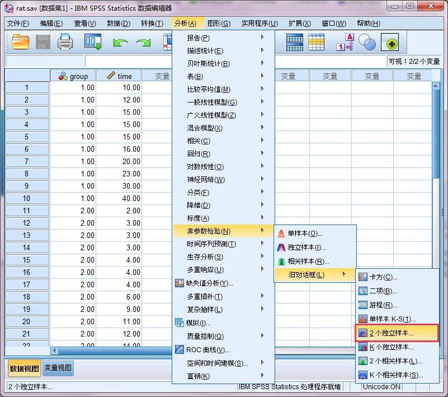The width and height of the screenshot is (448, 397).
Task: Select the group column header
Action: (73, 76)
